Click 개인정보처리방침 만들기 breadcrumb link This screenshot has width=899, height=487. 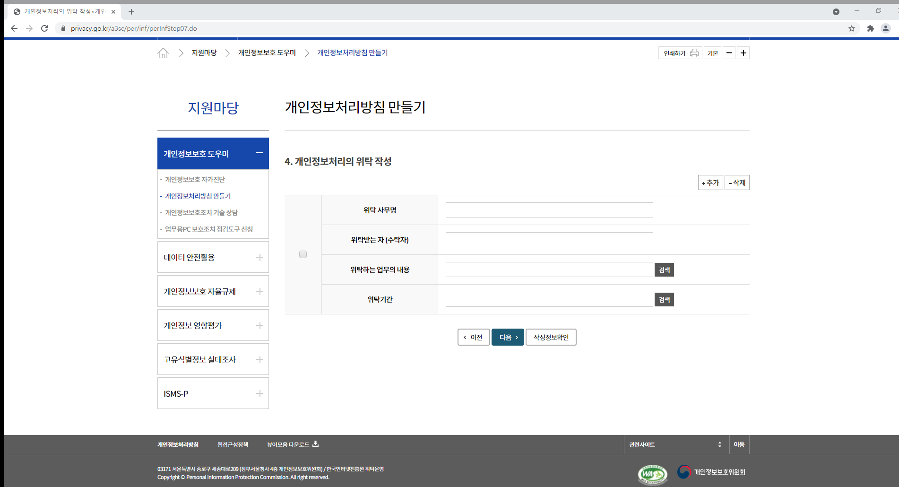[x=352, y=53]
